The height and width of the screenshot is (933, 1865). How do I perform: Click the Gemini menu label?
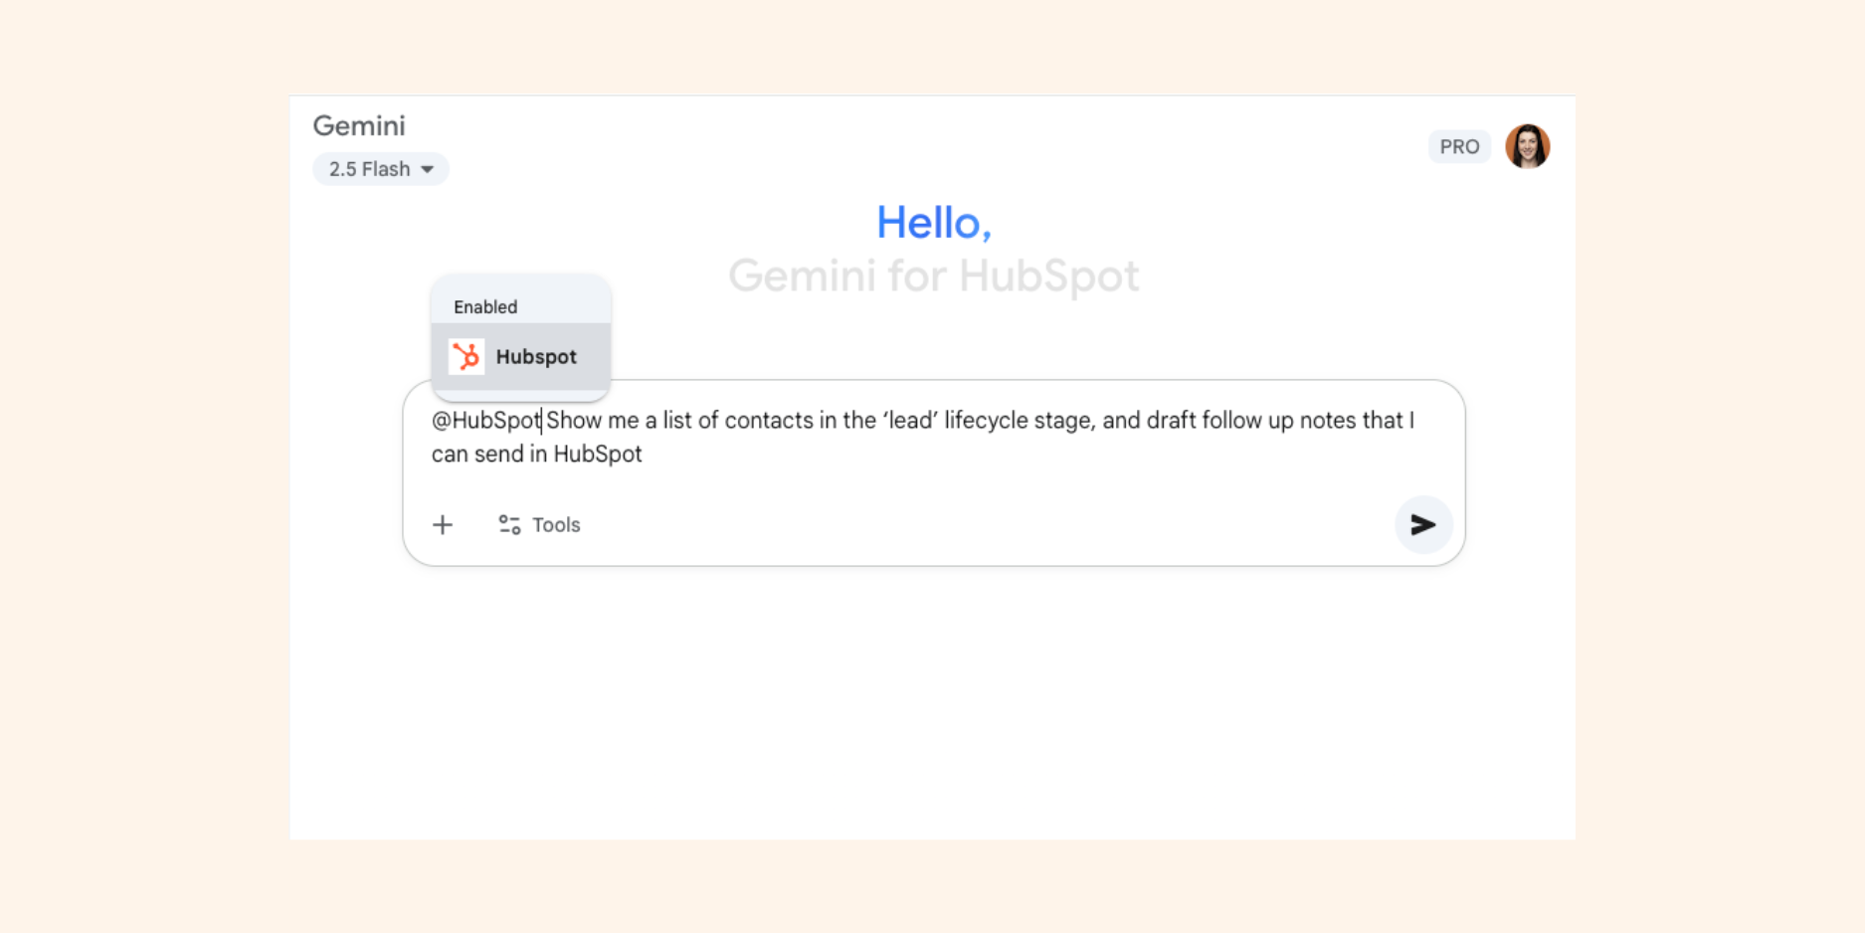click(359, 125)
